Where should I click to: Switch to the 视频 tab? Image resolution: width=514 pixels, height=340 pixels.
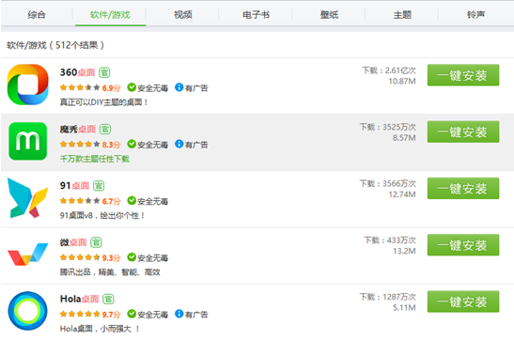(x=183, y=15)
